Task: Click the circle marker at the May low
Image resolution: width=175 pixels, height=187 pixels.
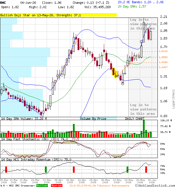Action: pos(123,84)
